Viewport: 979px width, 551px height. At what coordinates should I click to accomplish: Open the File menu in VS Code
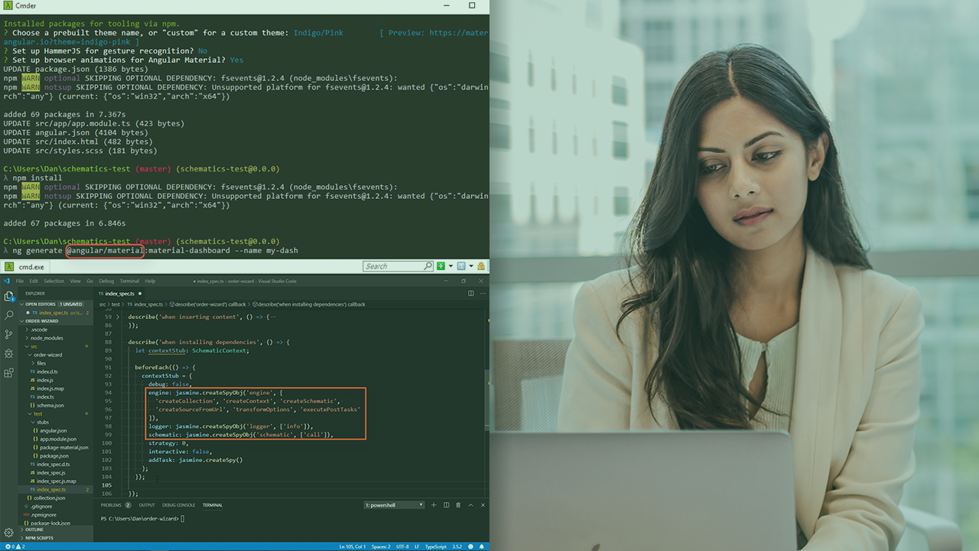coord(19,281)
